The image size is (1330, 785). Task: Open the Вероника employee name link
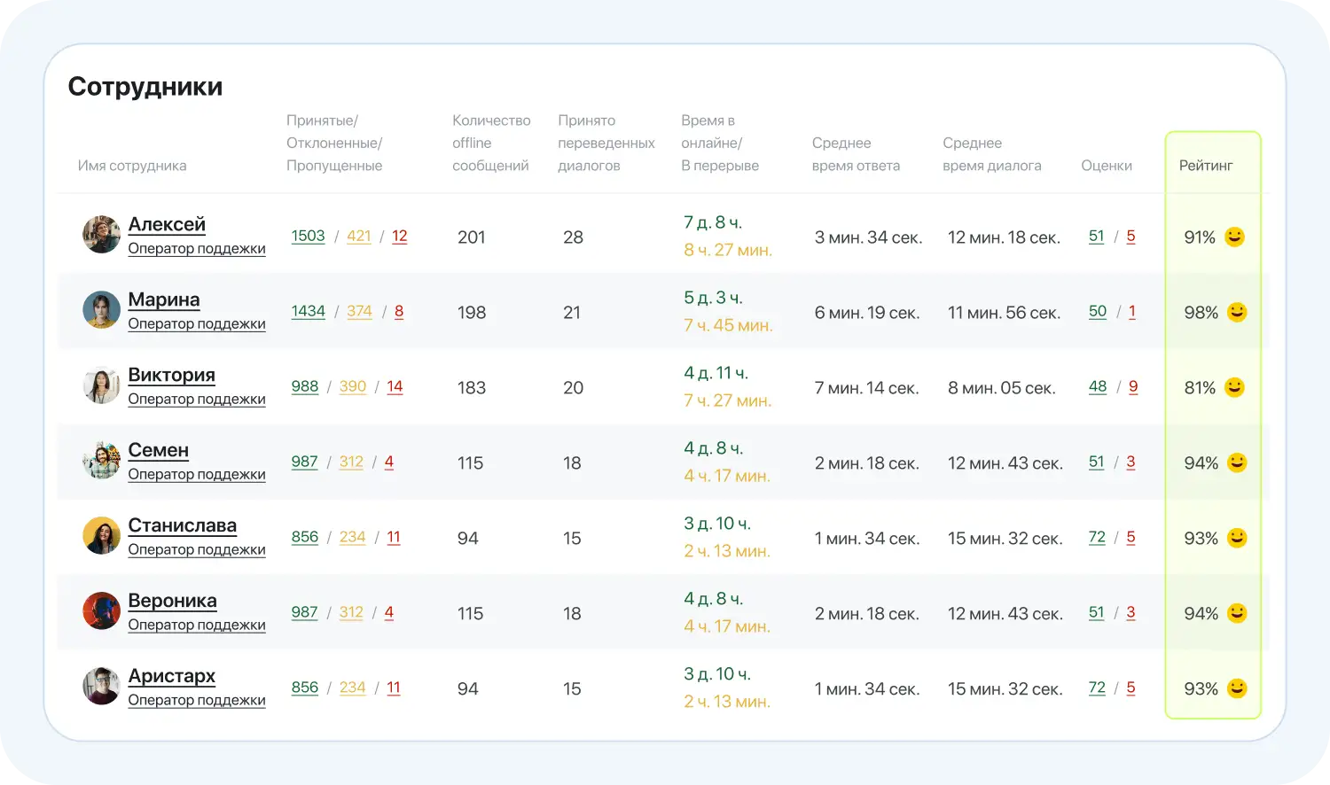tap(172, 601)
